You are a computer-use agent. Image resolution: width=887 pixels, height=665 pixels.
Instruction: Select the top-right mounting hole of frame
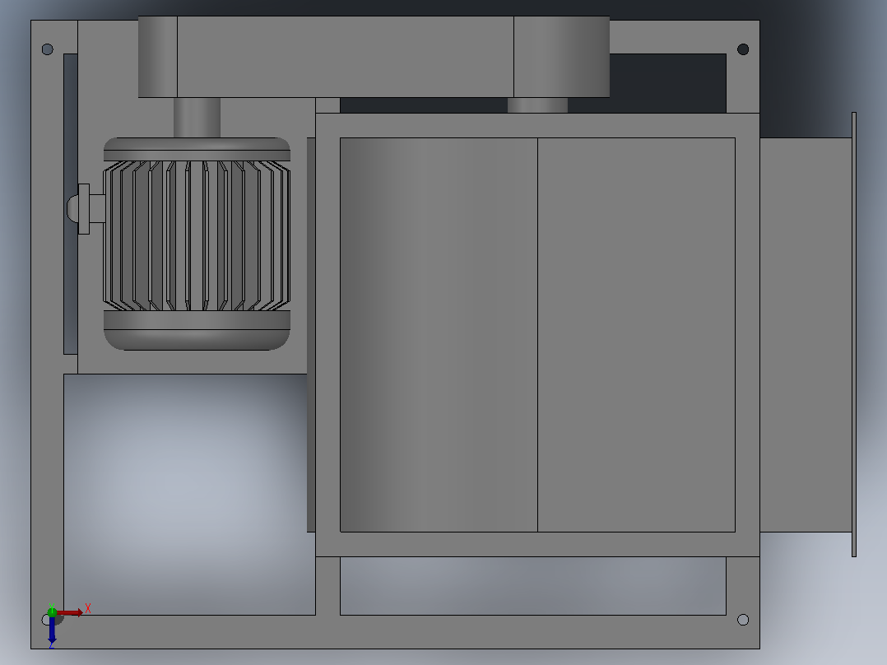pyautogui.click(x=743, y=49)
